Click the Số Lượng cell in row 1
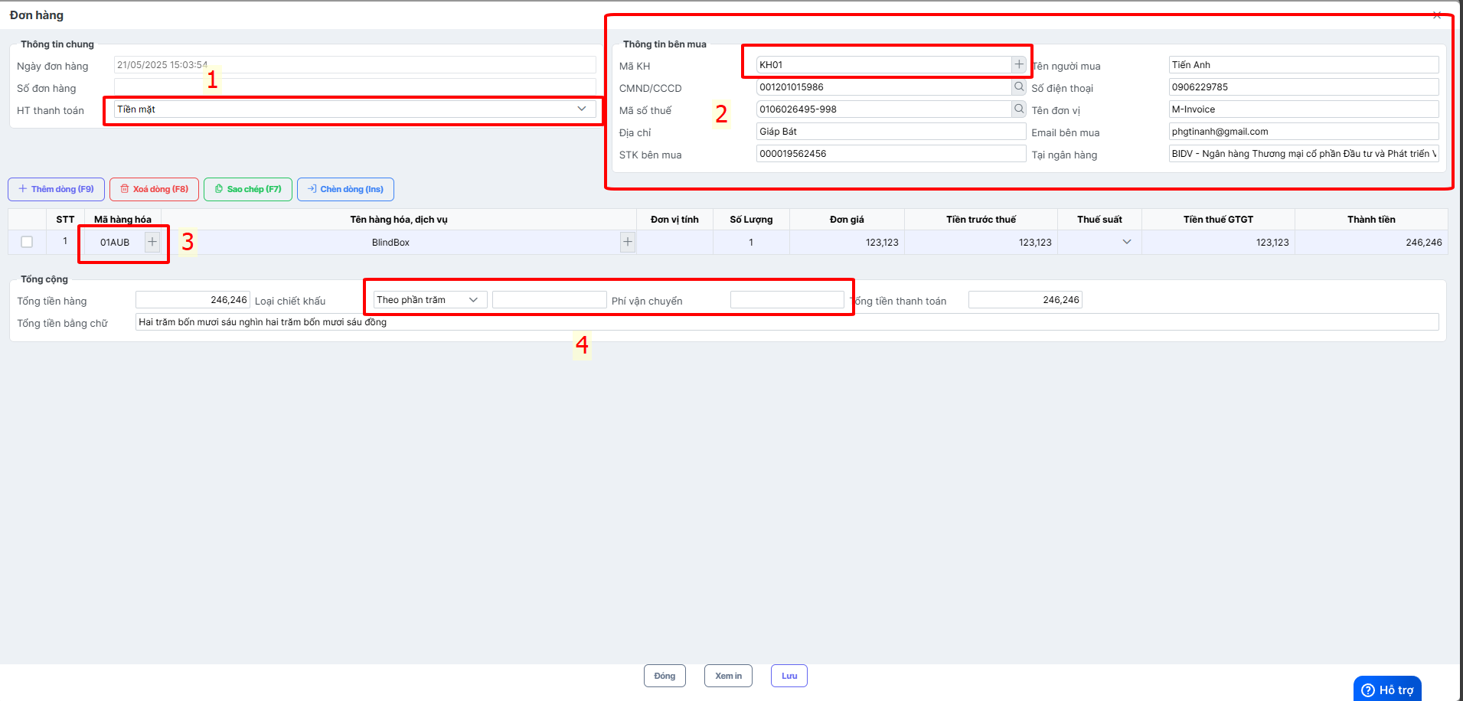Image resolution: width=1463 pixels, height=701 pixels. [x=751, y=242]
